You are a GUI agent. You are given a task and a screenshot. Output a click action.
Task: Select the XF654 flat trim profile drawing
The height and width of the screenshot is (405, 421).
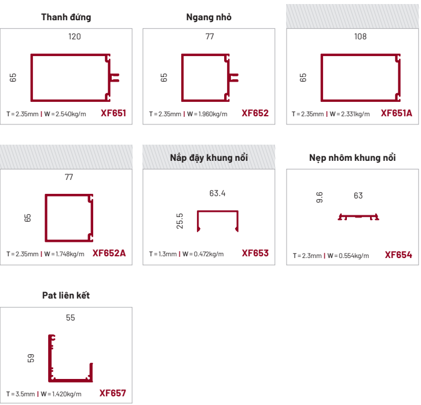tap(359, 217)
